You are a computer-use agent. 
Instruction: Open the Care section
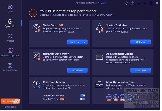(x=10, y=8)
